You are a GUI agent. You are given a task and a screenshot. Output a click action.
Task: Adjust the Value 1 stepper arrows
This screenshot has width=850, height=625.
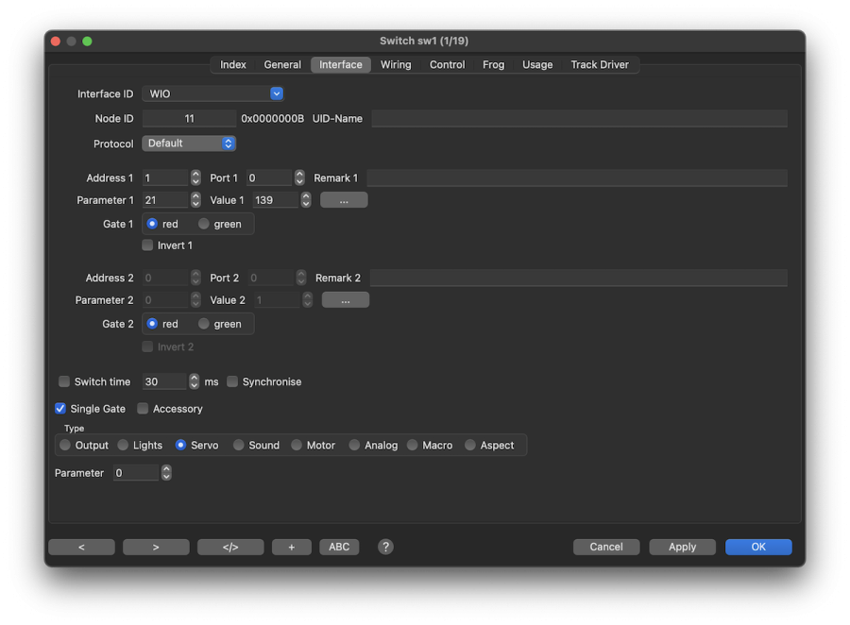(x=306, y=200)
